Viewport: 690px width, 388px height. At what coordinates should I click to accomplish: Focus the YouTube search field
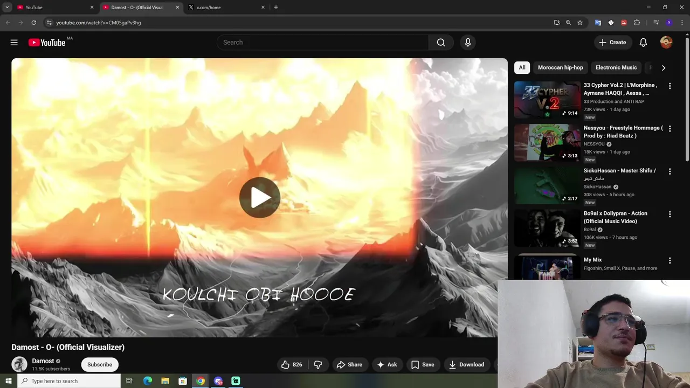pyautogui.click(x=323, y=43)
